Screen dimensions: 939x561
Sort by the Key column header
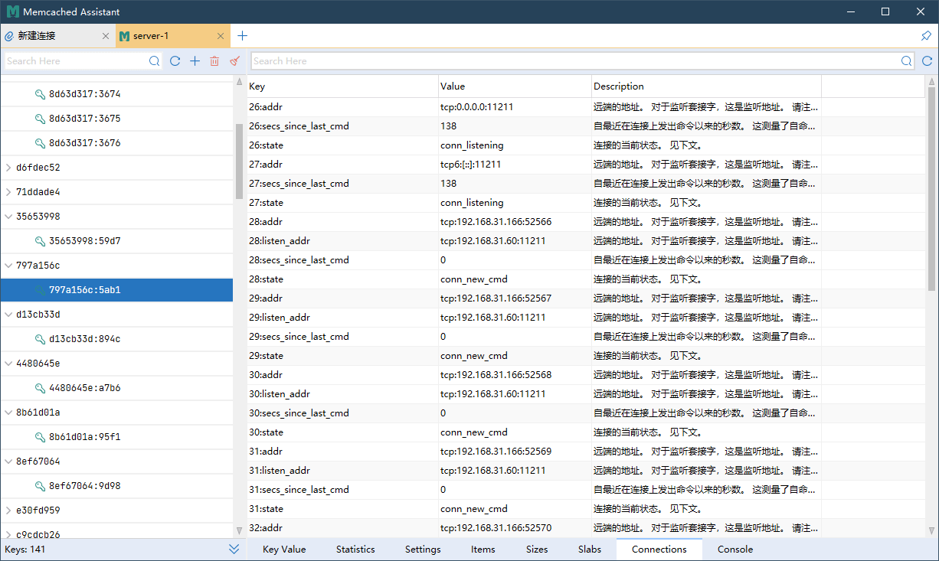click(343, 86)
